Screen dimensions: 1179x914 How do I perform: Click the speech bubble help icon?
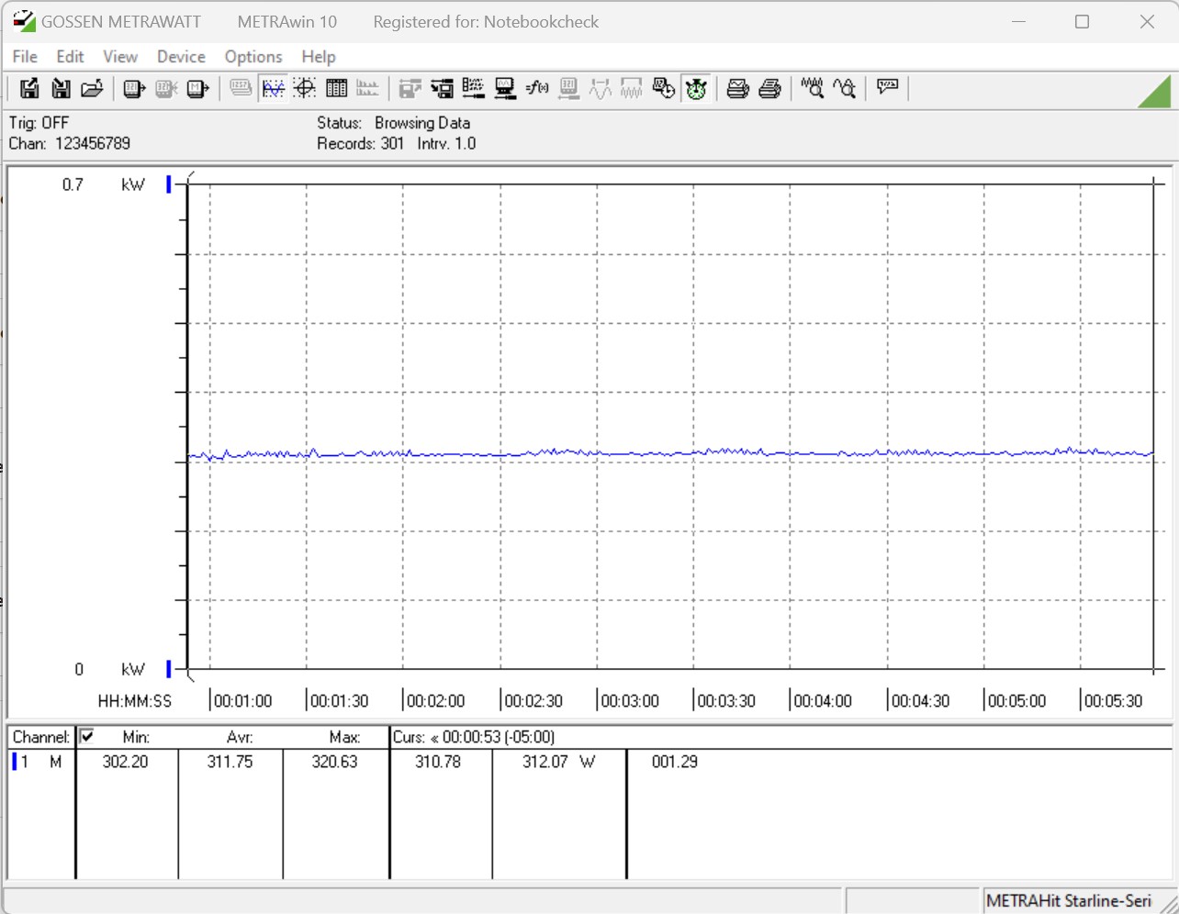(x=887, y=87)
